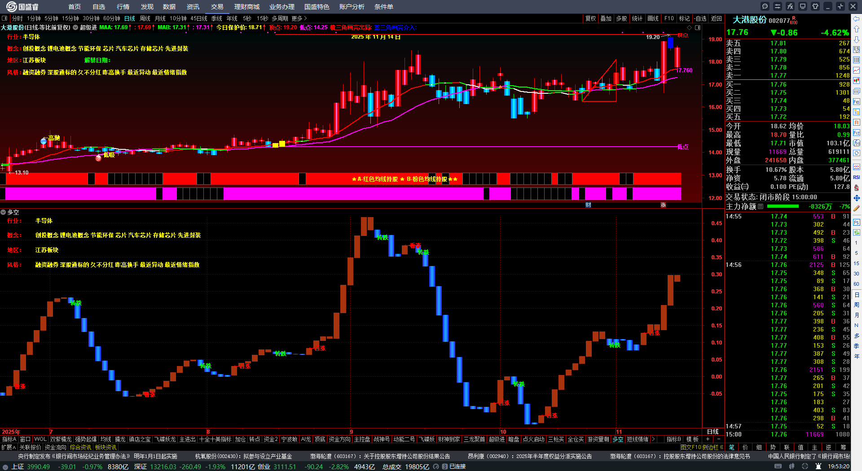The image size is (862, 471).
Task: Click the green 主力净额 progress bar
Action: [x=783, y=206]
